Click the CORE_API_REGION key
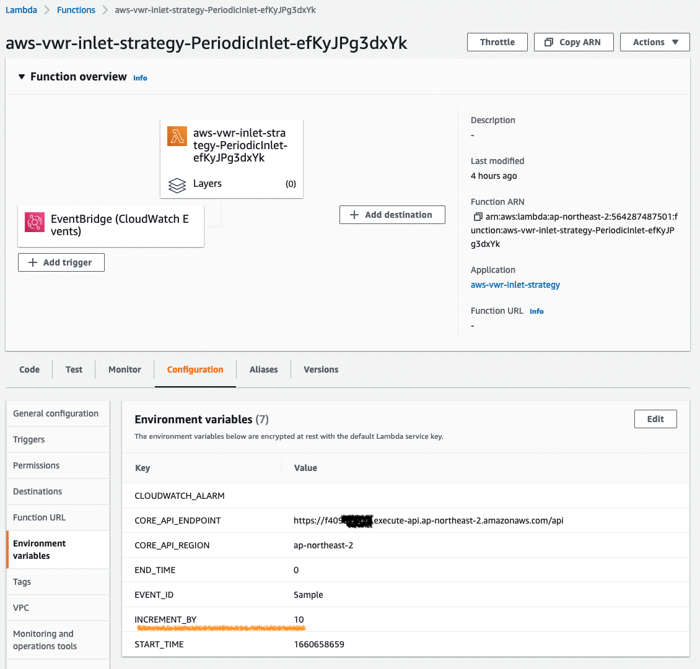The height and width of the screenshot is (669, 700). coord(172,545)
